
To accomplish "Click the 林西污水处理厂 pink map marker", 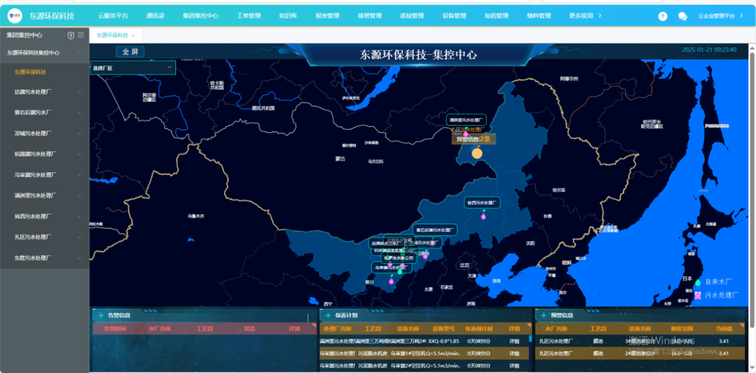I will [x=483, y=216].
